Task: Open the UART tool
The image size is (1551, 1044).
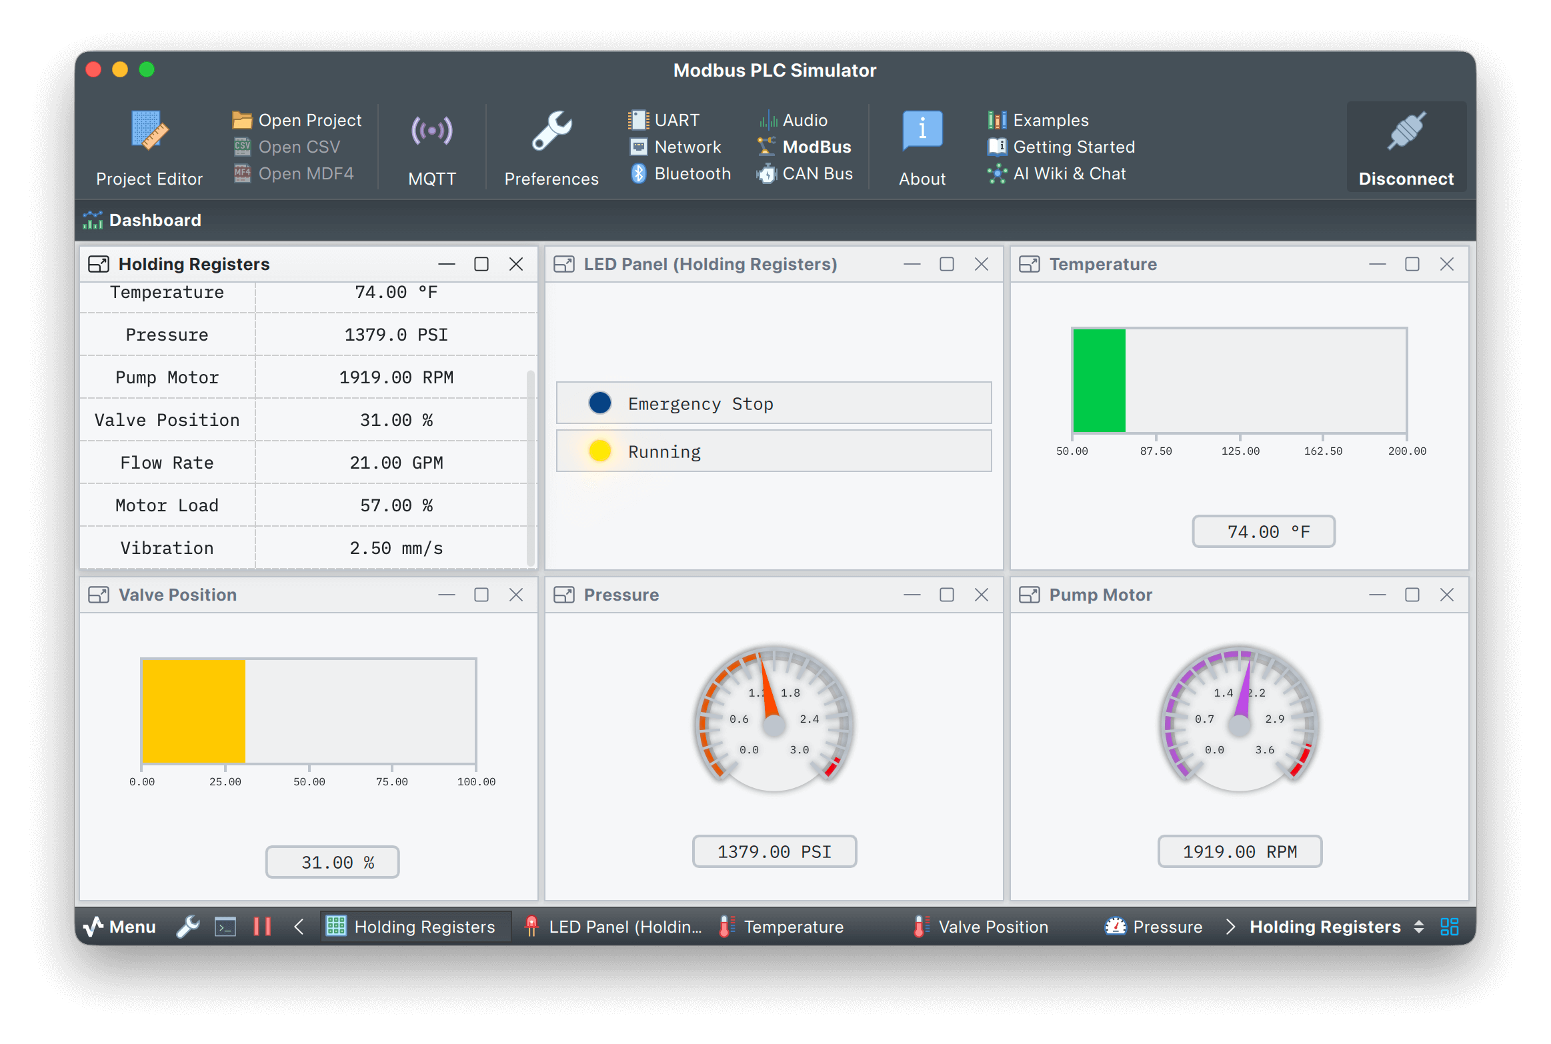Action: (665, 120)
